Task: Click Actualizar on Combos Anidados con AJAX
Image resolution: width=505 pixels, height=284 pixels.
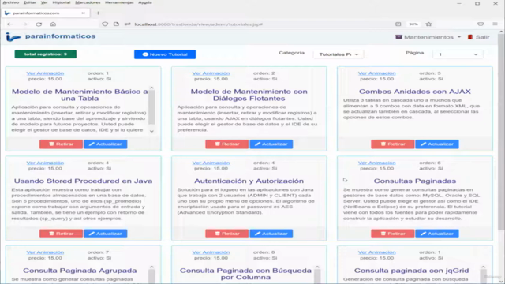Action: click(437, 144)
